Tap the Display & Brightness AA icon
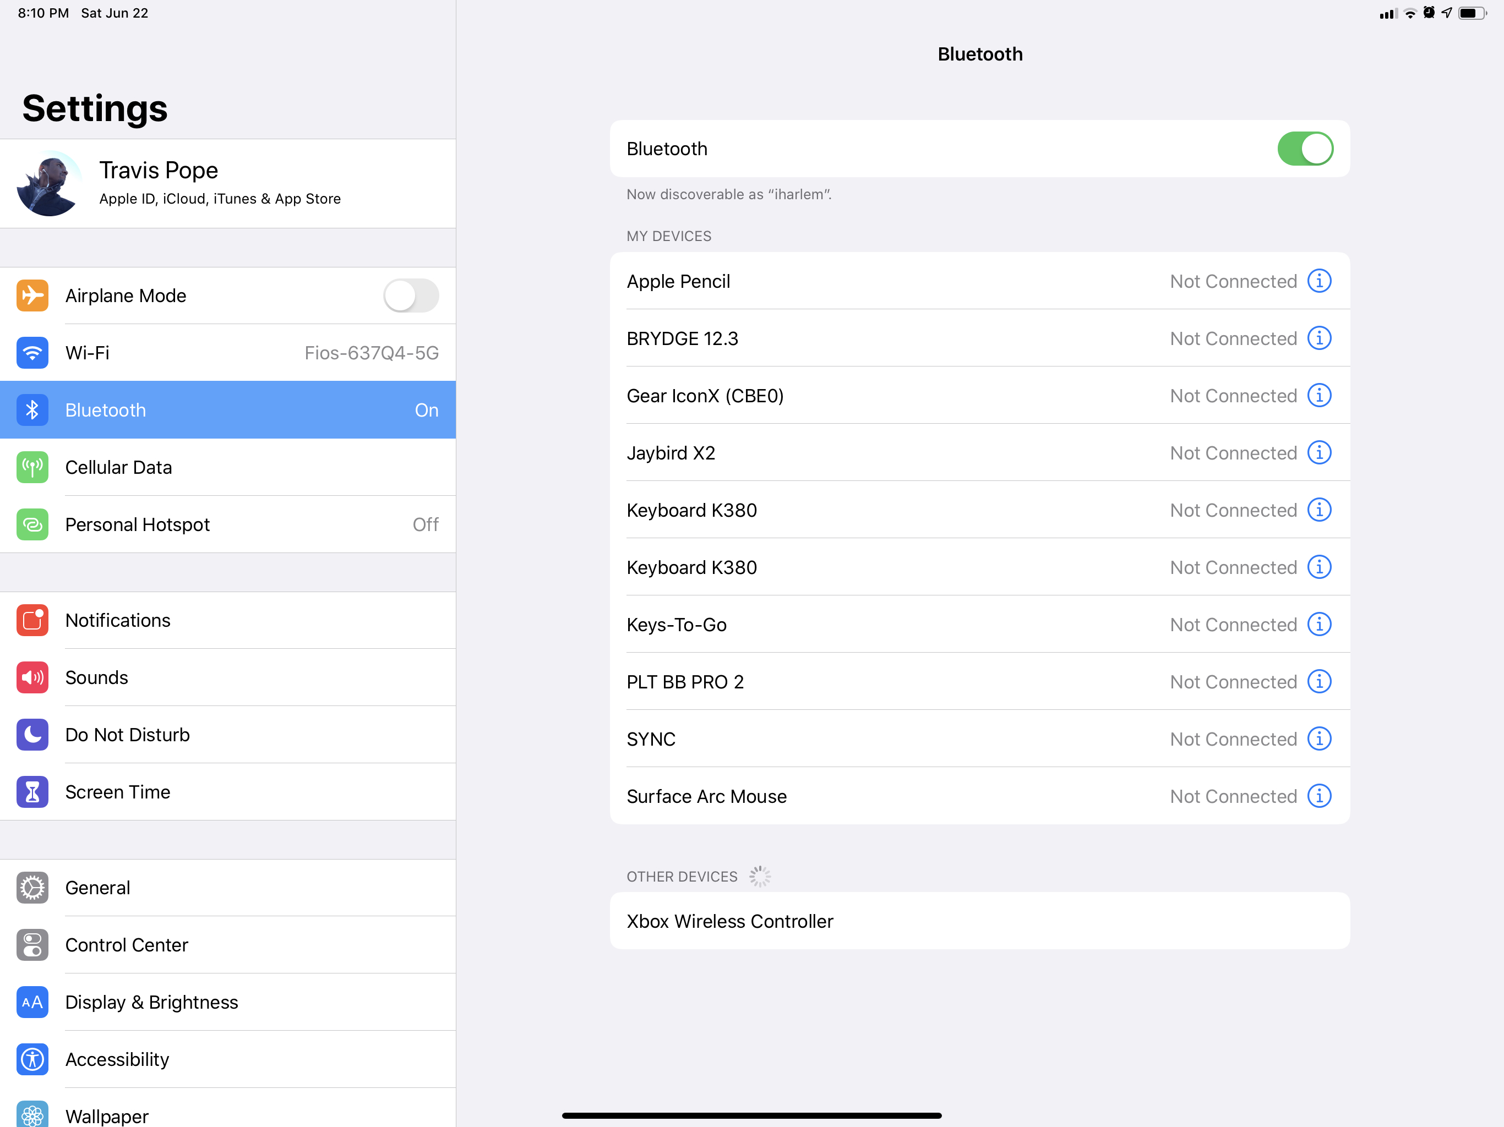Screen dimensions: 1504x1127 pos(32,1002)
